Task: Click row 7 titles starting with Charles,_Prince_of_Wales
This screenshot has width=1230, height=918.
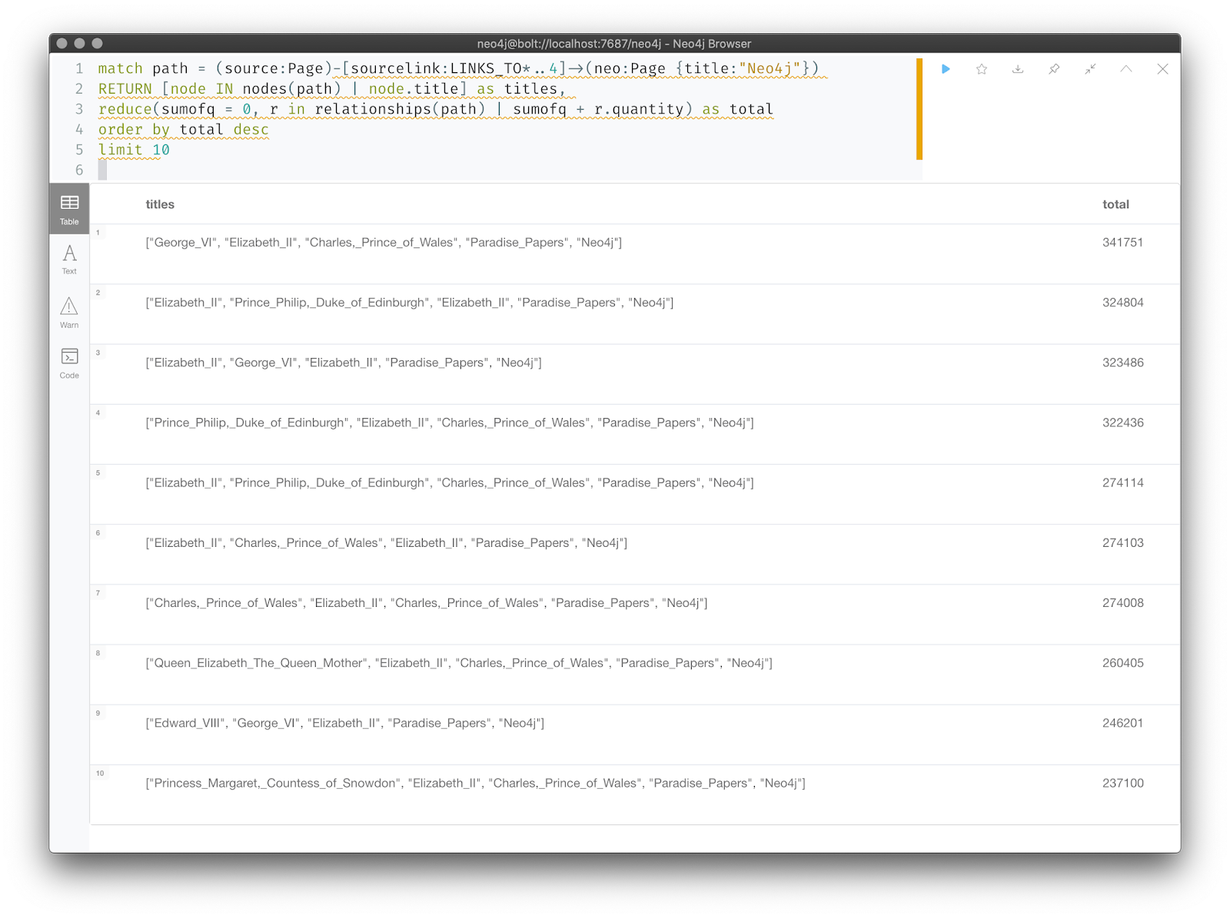Action: 427,603
